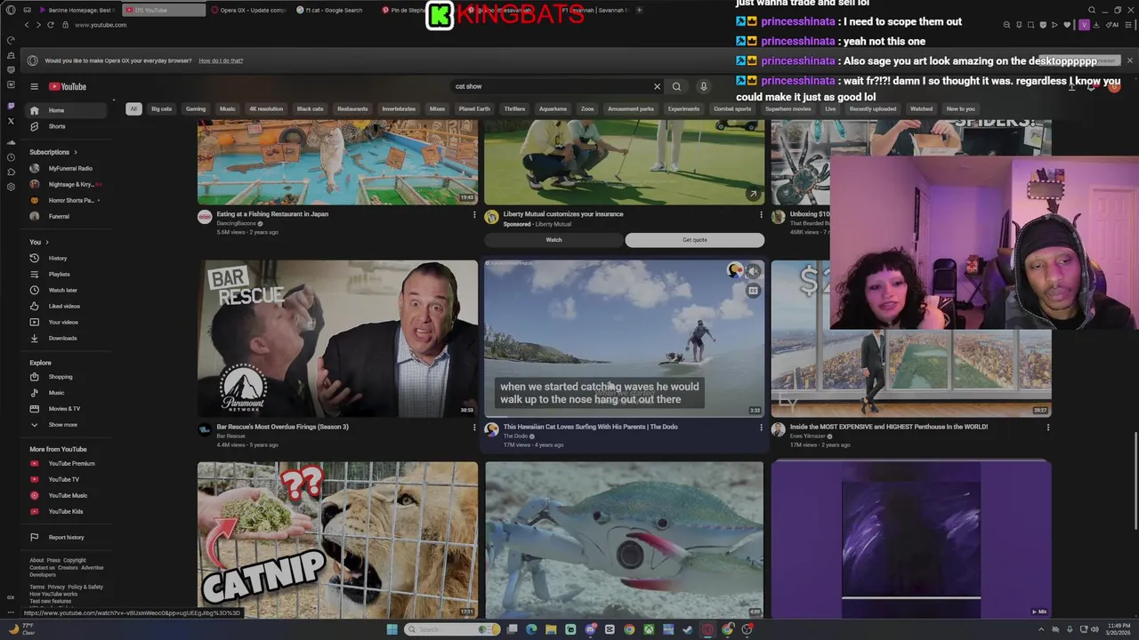The image size is (1139, 640).
Task: Open options for Penthouse video
Action: tap(1047, 428)
